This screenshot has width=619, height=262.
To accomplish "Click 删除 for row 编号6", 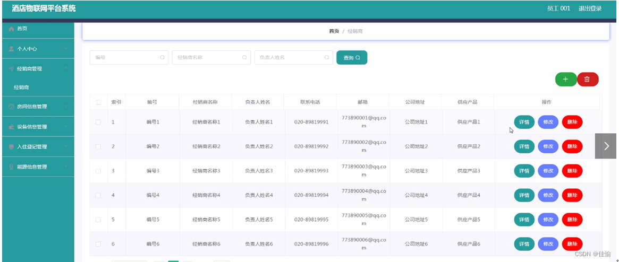I will pos(572,244).
